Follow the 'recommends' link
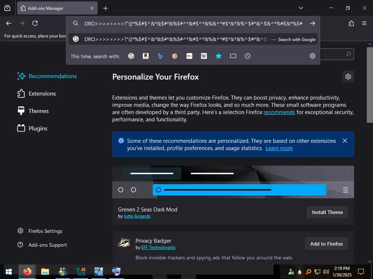 (279, 112)
